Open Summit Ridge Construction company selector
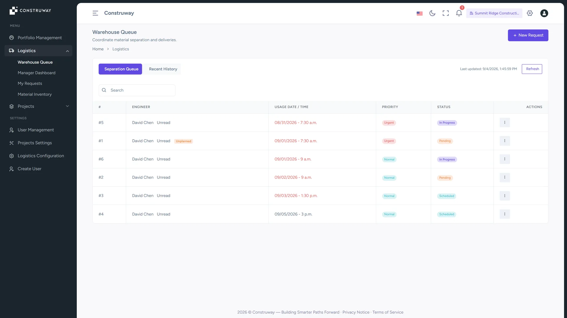The image size is (567, 318). [x=494, y=13]
